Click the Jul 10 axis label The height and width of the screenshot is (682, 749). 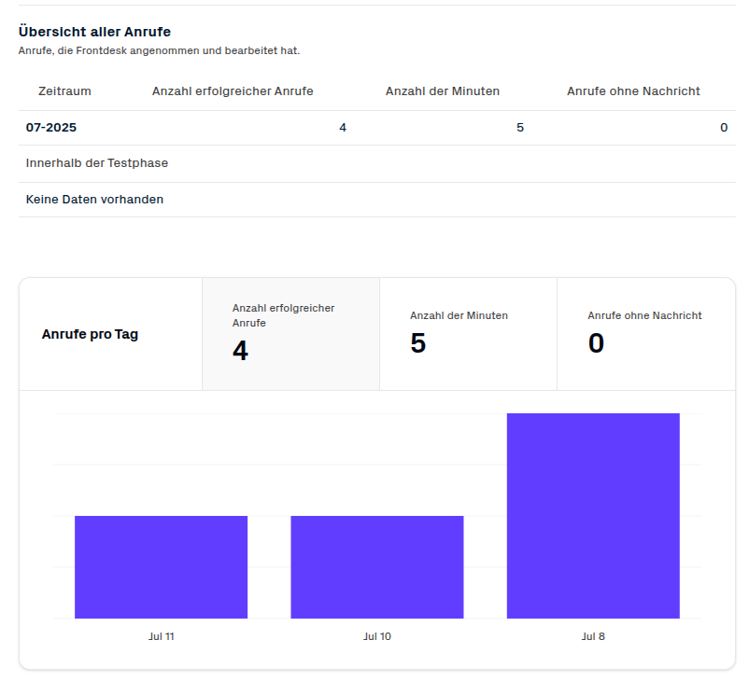pos(377,636)
